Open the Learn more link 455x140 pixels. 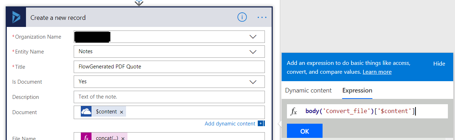tap(377, 72)
